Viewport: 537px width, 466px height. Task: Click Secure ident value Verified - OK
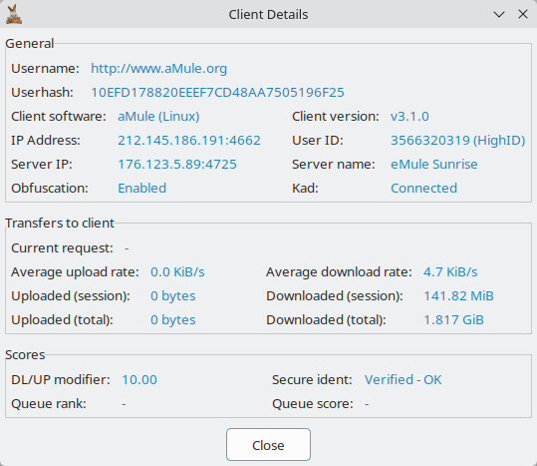click(403, 379)
